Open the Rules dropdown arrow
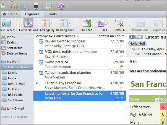167x125 pixels. tap(108, 23)
